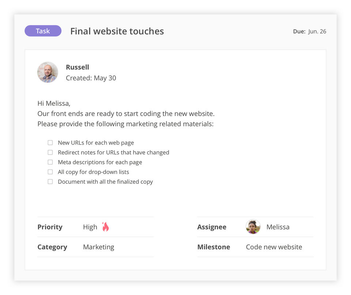Tick the Redirect notes checkbox

[x=50, y=152]
